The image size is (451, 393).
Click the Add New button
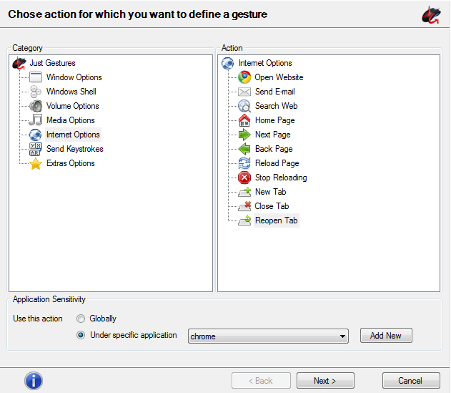click(386, 336)
